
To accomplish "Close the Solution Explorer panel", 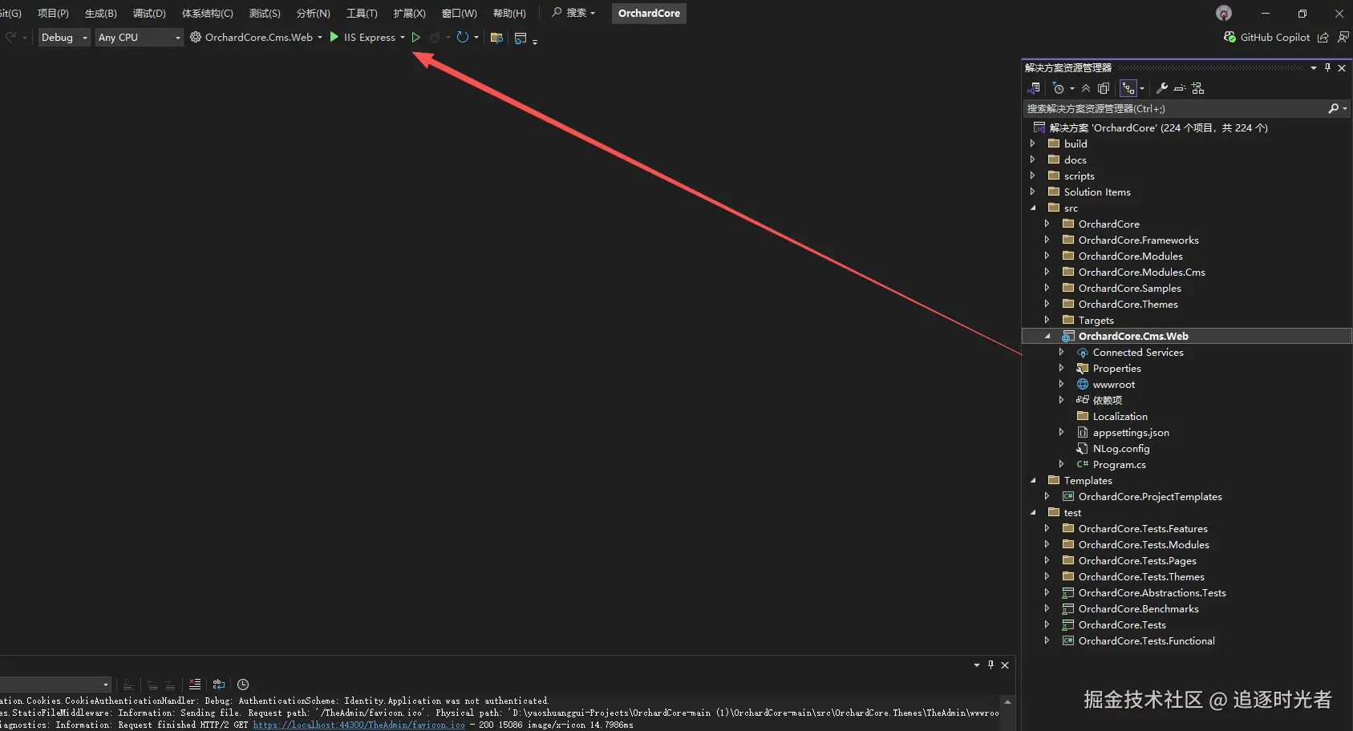I will point(1342,68).
